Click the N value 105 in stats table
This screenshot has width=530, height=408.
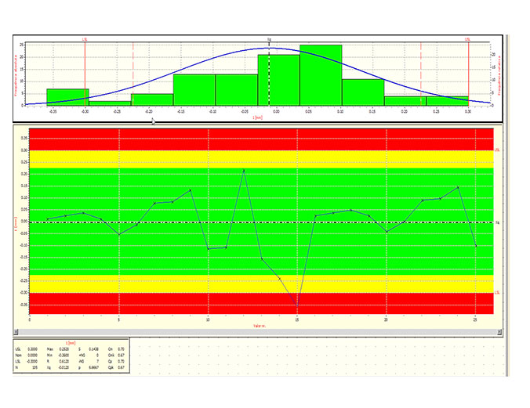pyautogui.click(x=34, y=367)
